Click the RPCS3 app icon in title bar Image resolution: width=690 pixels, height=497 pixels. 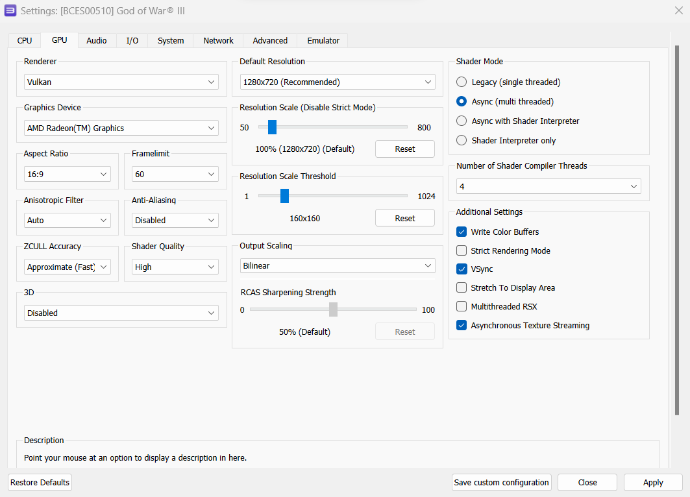coord(10,10)
